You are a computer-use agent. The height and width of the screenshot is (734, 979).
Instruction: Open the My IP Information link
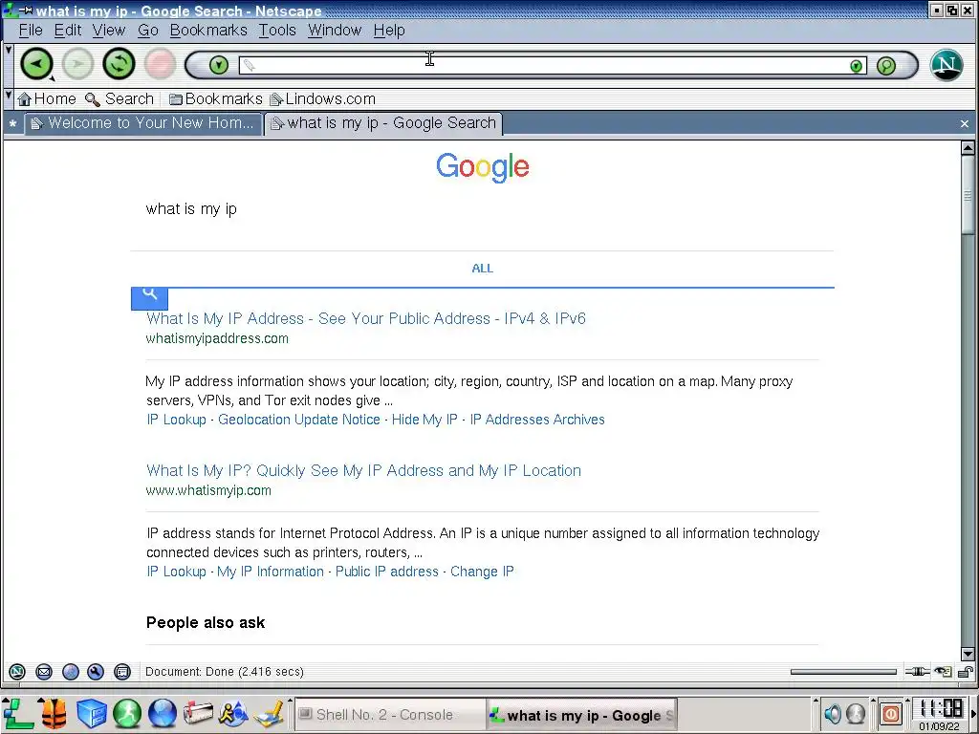coord(271,572)
